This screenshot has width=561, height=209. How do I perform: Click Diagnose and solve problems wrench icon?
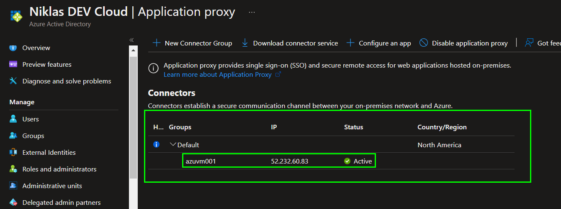13,81
